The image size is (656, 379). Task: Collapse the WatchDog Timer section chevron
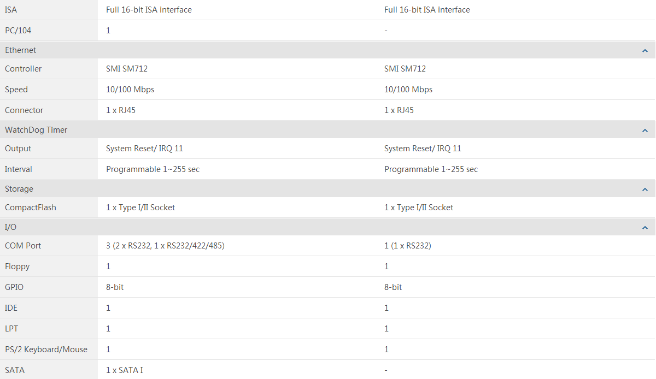point(645,131)
